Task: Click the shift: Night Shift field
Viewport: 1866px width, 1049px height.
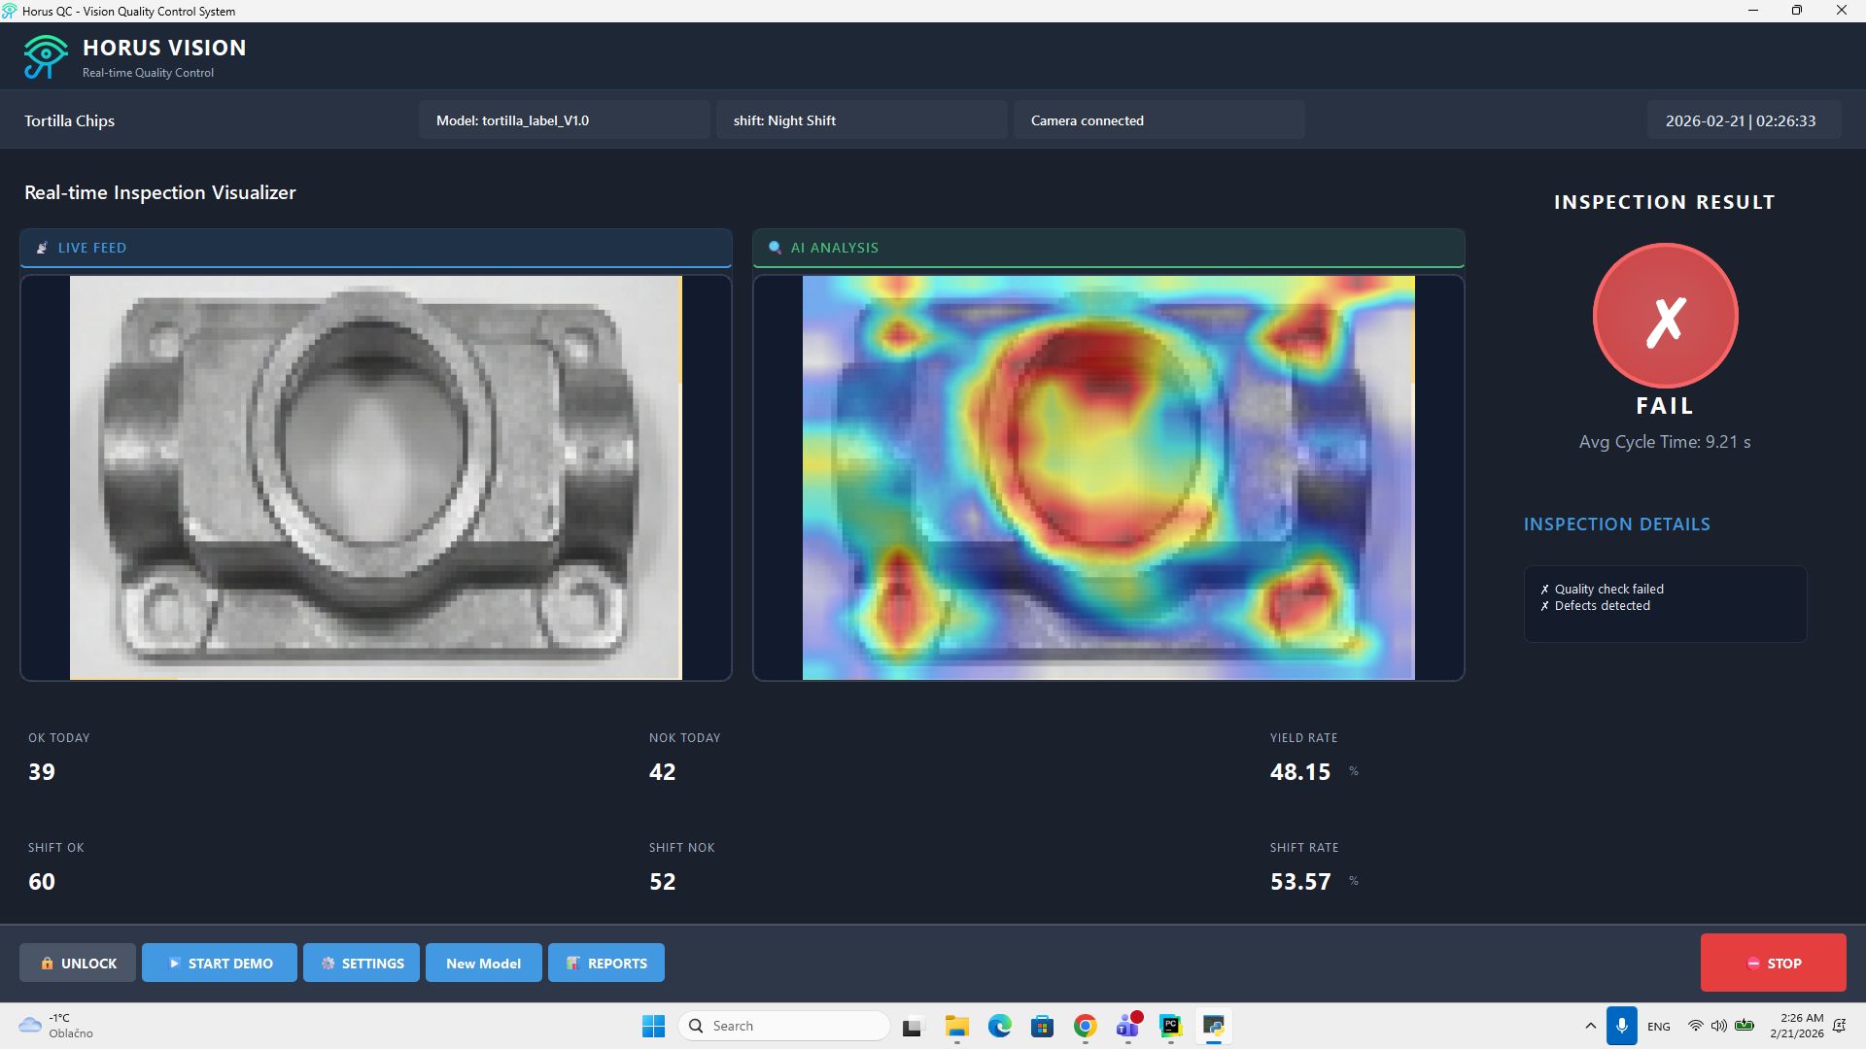Action: tap(862, 120)
